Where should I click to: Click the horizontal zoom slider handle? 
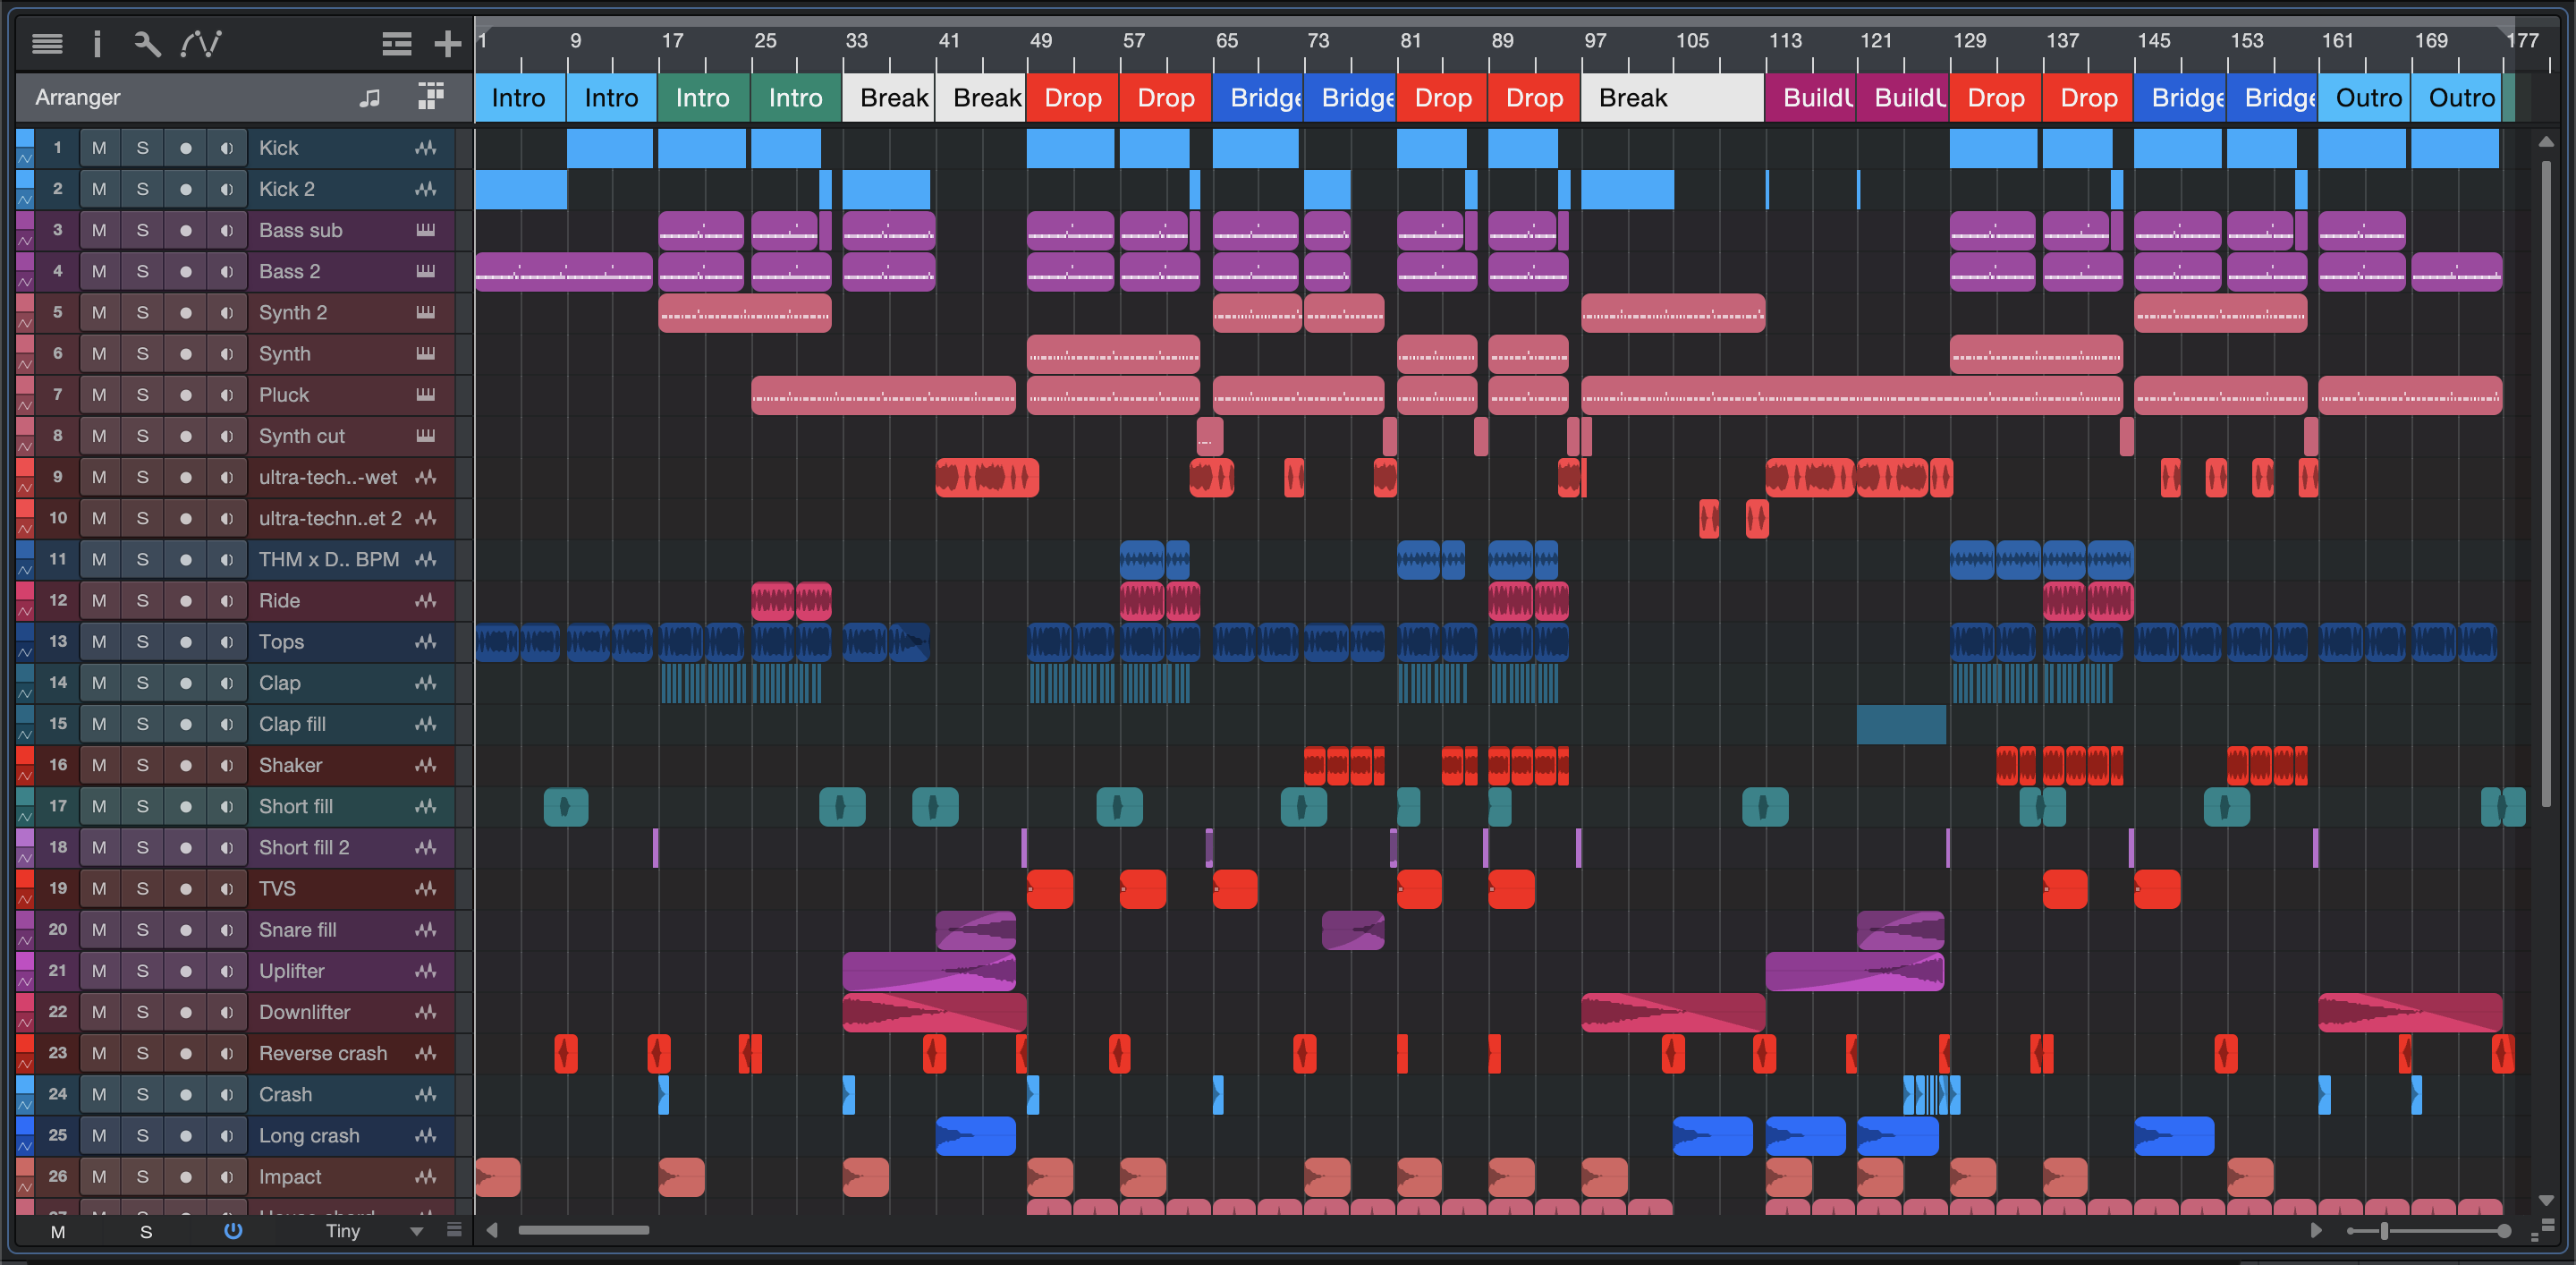(x=2384, y=1231)
